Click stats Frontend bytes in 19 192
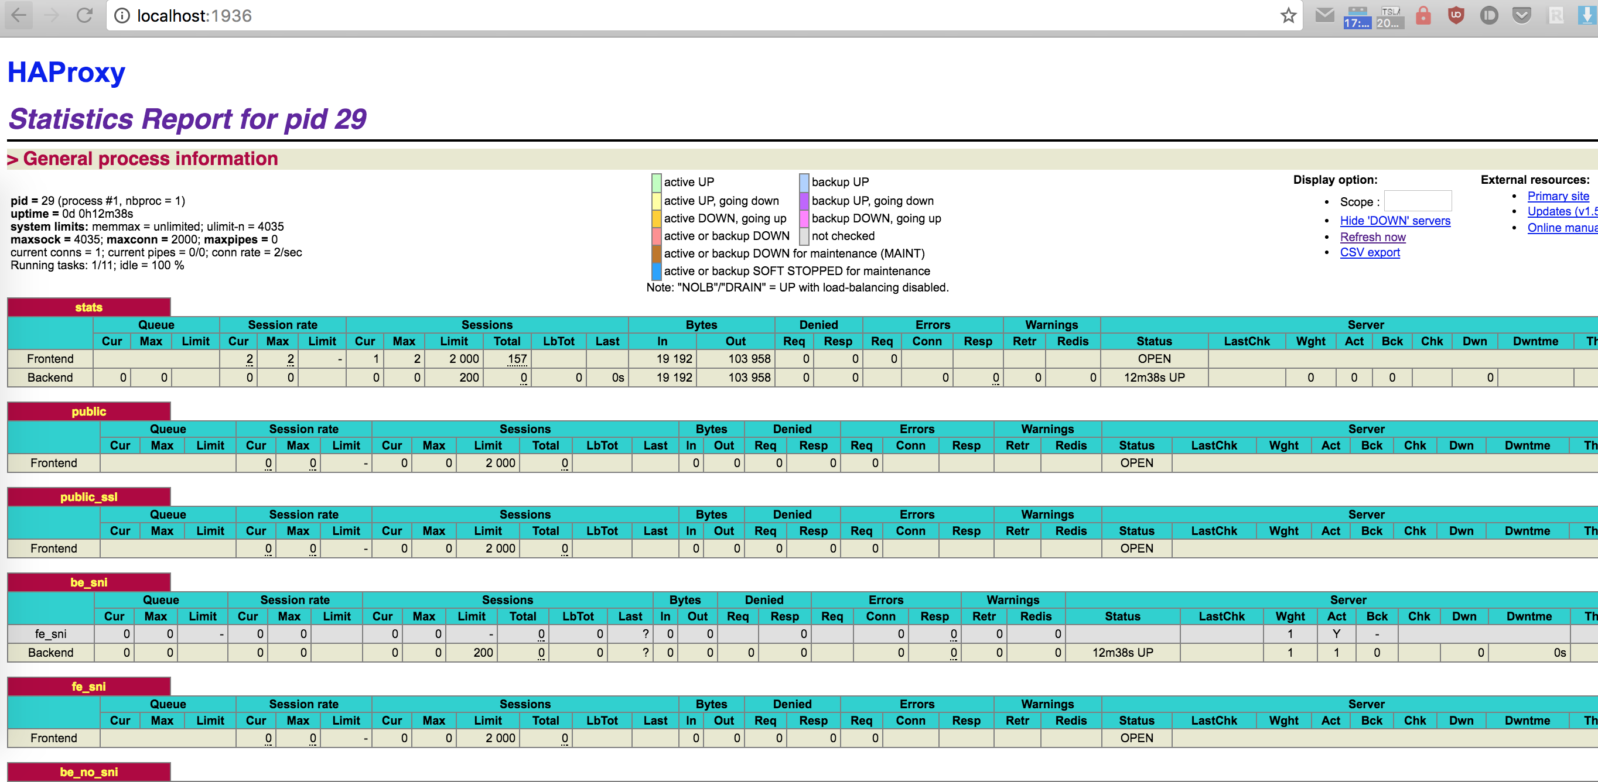1598x782 pixels. [674, 359]
